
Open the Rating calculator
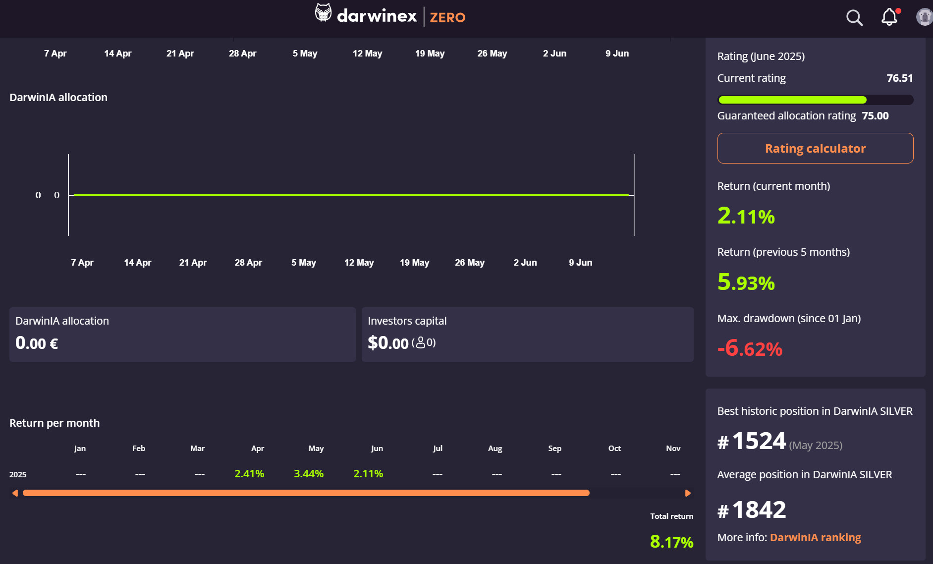[815, 148]
